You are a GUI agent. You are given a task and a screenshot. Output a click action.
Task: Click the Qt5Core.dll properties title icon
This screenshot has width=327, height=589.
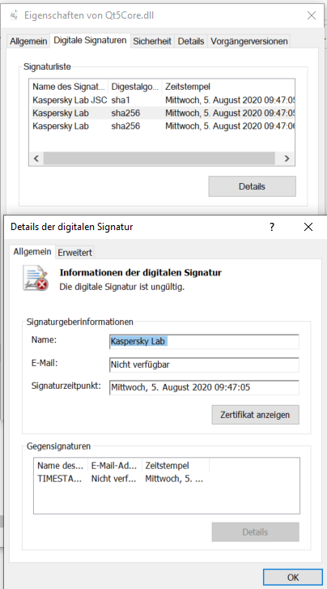pos(15,15)
